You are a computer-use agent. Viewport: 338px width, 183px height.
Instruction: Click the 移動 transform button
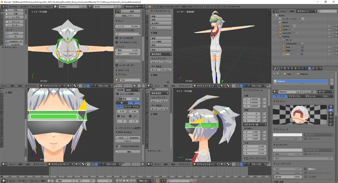161,16
